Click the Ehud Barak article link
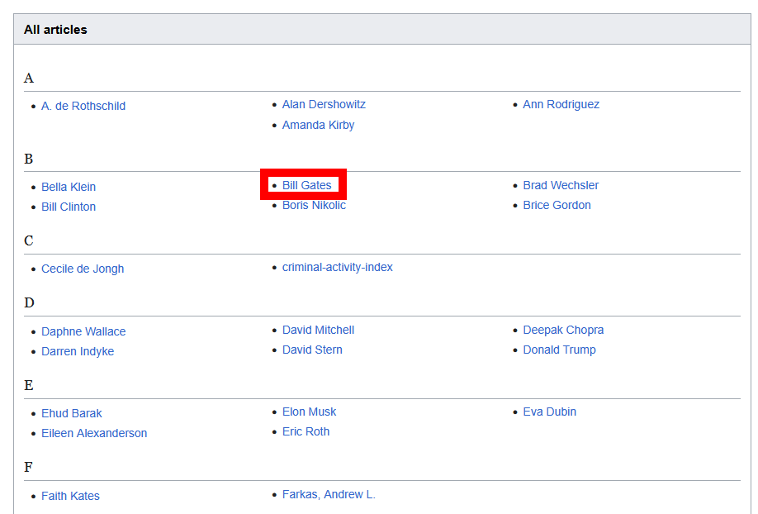The width and height of the screenshot is (758, 514). pos(72,413)
